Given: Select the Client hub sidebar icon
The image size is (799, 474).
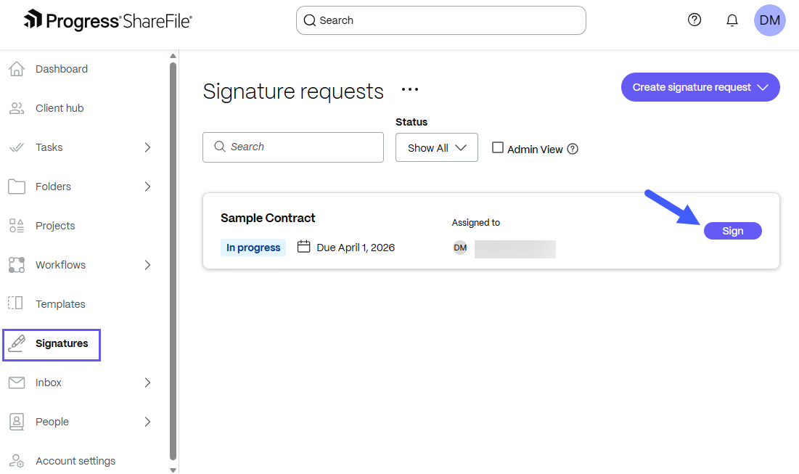Looking at the screenshot, I should pos(17,107).
